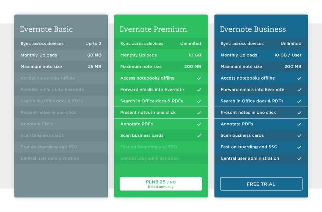The image size is (322, 212).
Task: Click Premium checkmark for Present notes in one click
Action: click(199, 113)
